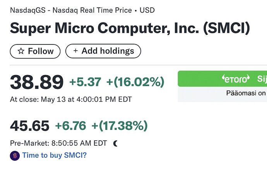The height and width of the screenshot is (169, 267).
Task: Open the Time to buy SMCI? link
Action: tap(54, 155)
